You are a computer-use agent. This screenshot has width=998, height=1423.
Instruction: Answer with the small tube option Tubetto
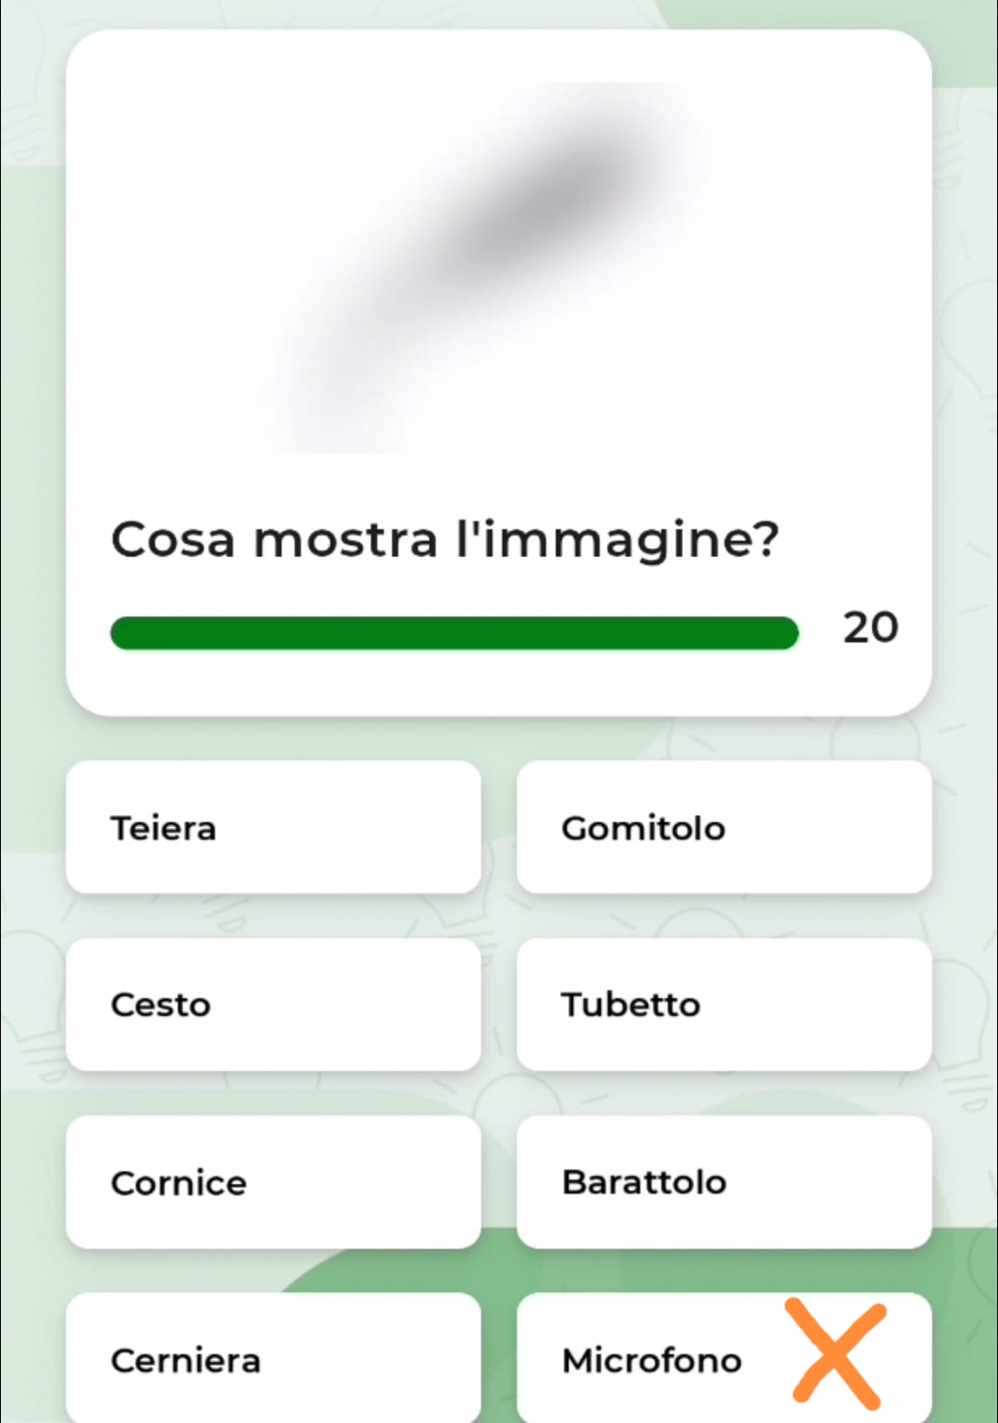pyautogui.click(x=724, y=1004)
